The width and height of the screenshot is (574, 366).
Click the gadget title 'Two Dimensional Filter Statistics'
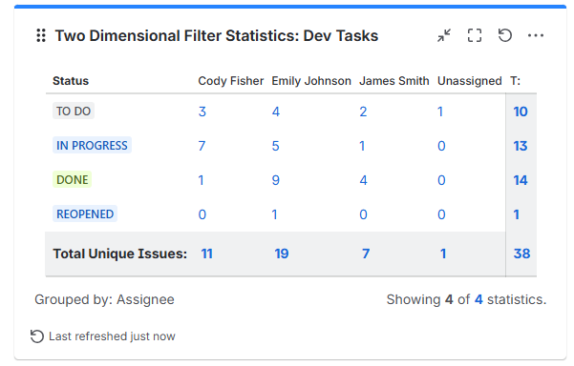point(217,36)
